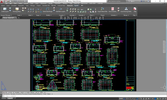
Task: Expand the Schedule panel dropdown
Action: coord(114,15)
